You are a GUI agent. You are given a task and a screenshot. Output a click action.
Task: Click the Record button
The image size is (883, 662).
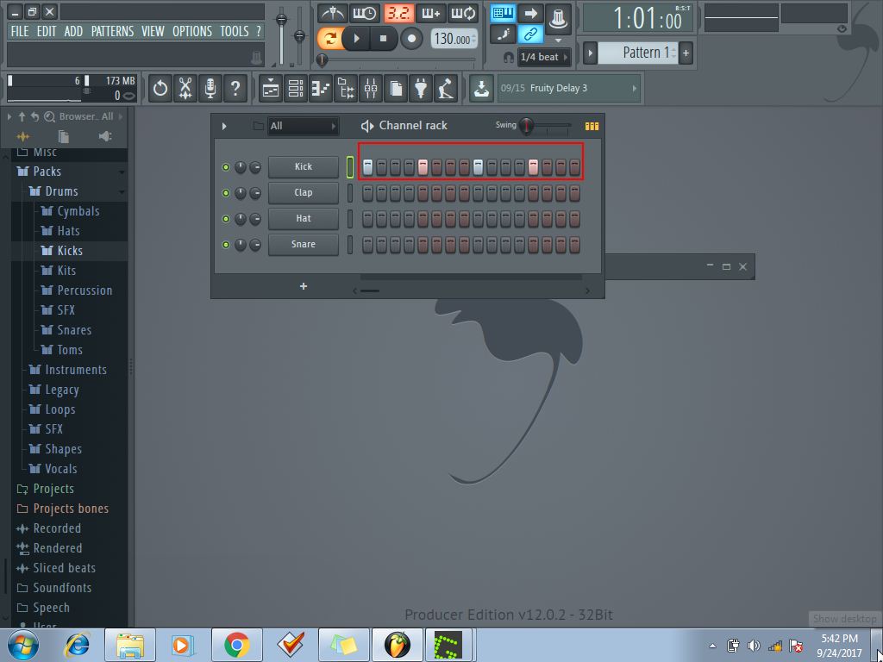click(411, 39)
